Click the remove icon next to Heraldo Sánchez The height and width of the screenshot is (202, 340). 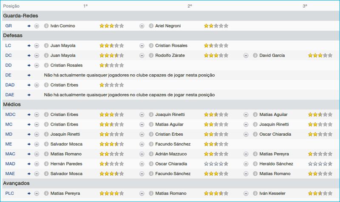coord(246,164)
